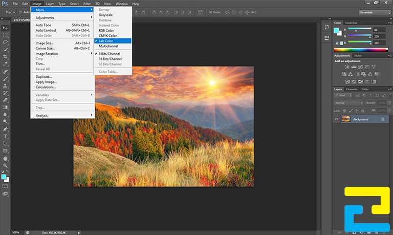Viewport: 393px width, 235px height.
Task: Open the Essentials workspace dropdown
Action: pyautogui.click(x=375, y=12)
